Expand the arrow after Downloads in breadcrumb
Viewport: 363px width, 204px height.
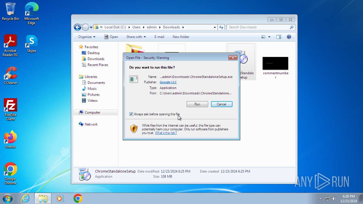coord(183,27)
